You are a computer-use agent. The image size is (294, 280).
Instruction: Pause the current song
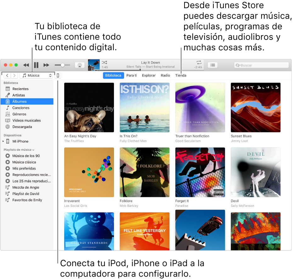[x=36, y=65]
